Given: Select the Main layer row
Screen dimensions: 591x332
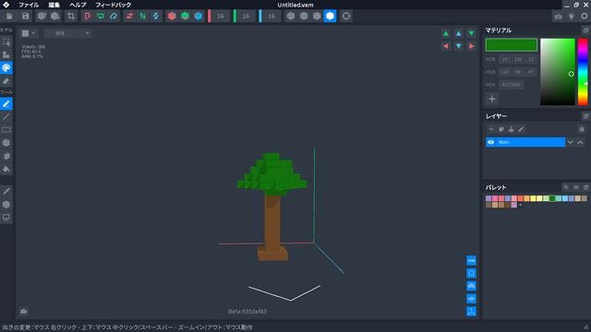Looking at the screenshot, I should pyautogui.click(x=525, y=142).
